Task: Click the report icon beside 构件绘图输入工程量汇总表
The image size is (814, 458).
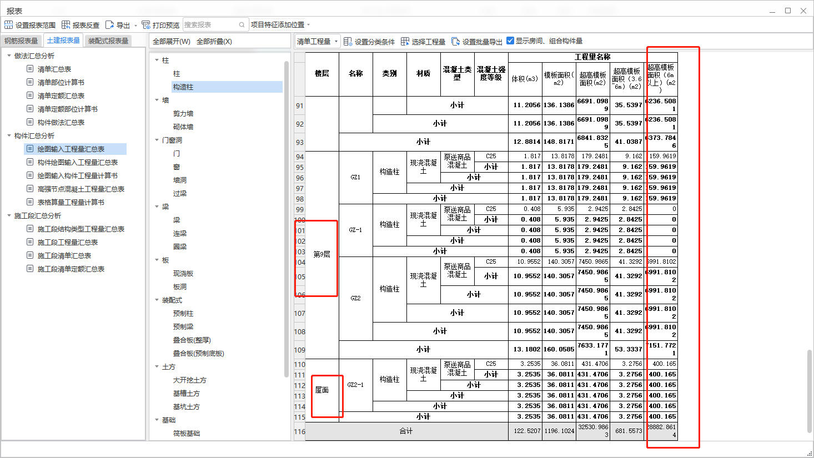Action: [30, 162]
